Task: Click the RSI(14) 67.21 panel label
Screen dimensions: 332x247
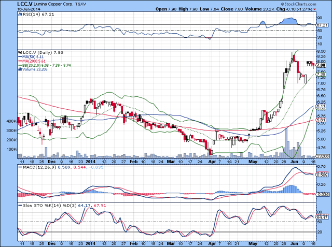Action: [38, 14]
